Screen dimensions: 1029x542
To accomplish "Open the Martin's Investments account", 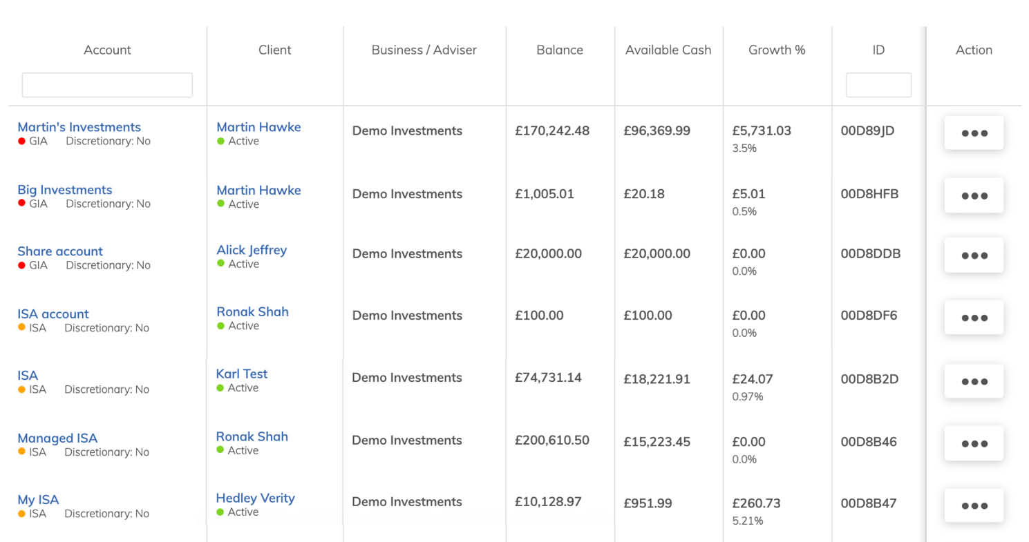I will pos(79,127).
